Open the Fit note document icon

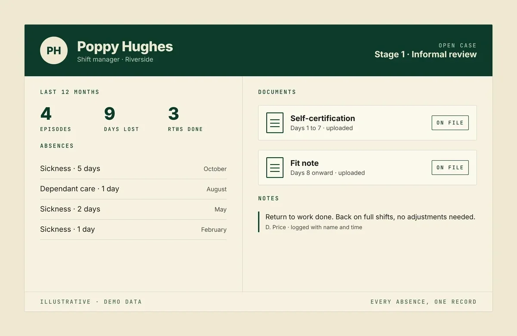click(x=275, y=168)
